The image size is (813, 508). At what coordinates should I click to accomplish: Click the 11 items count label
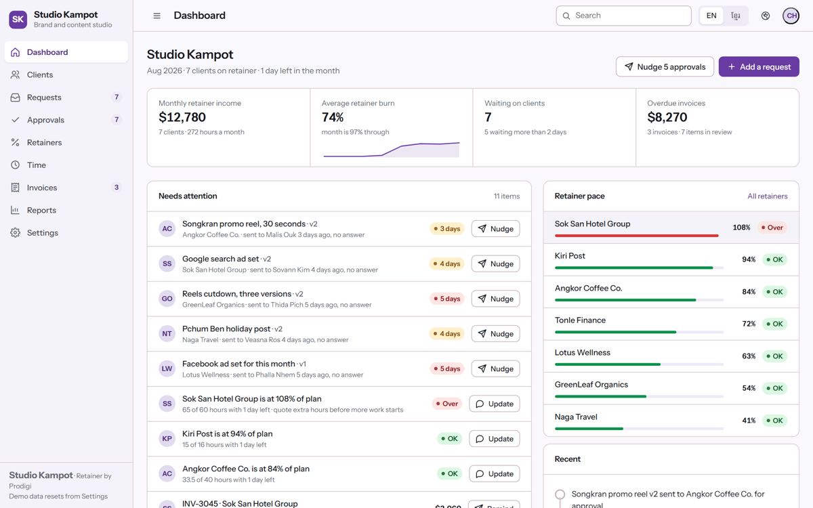click(507, 196)
